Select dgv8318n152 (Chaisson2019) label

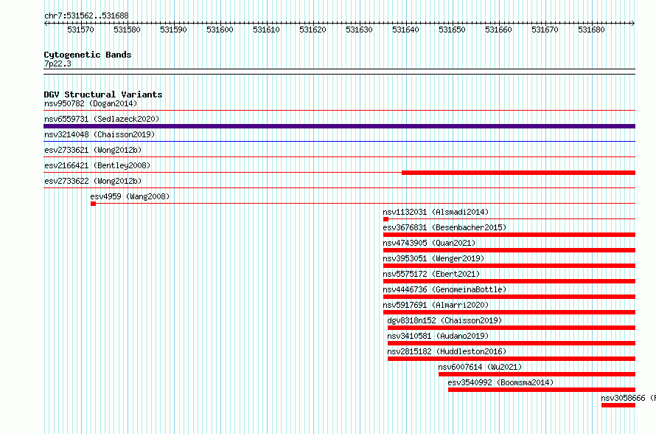(444, 320)
